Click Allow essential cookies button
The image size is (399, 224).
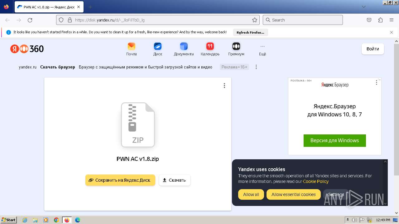pyautogui.click(x=294, y=194)
